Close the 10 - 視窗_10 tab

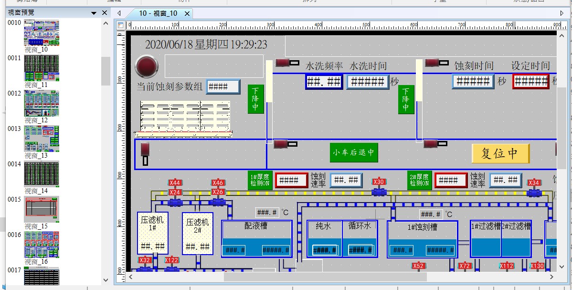pos(187,13)
